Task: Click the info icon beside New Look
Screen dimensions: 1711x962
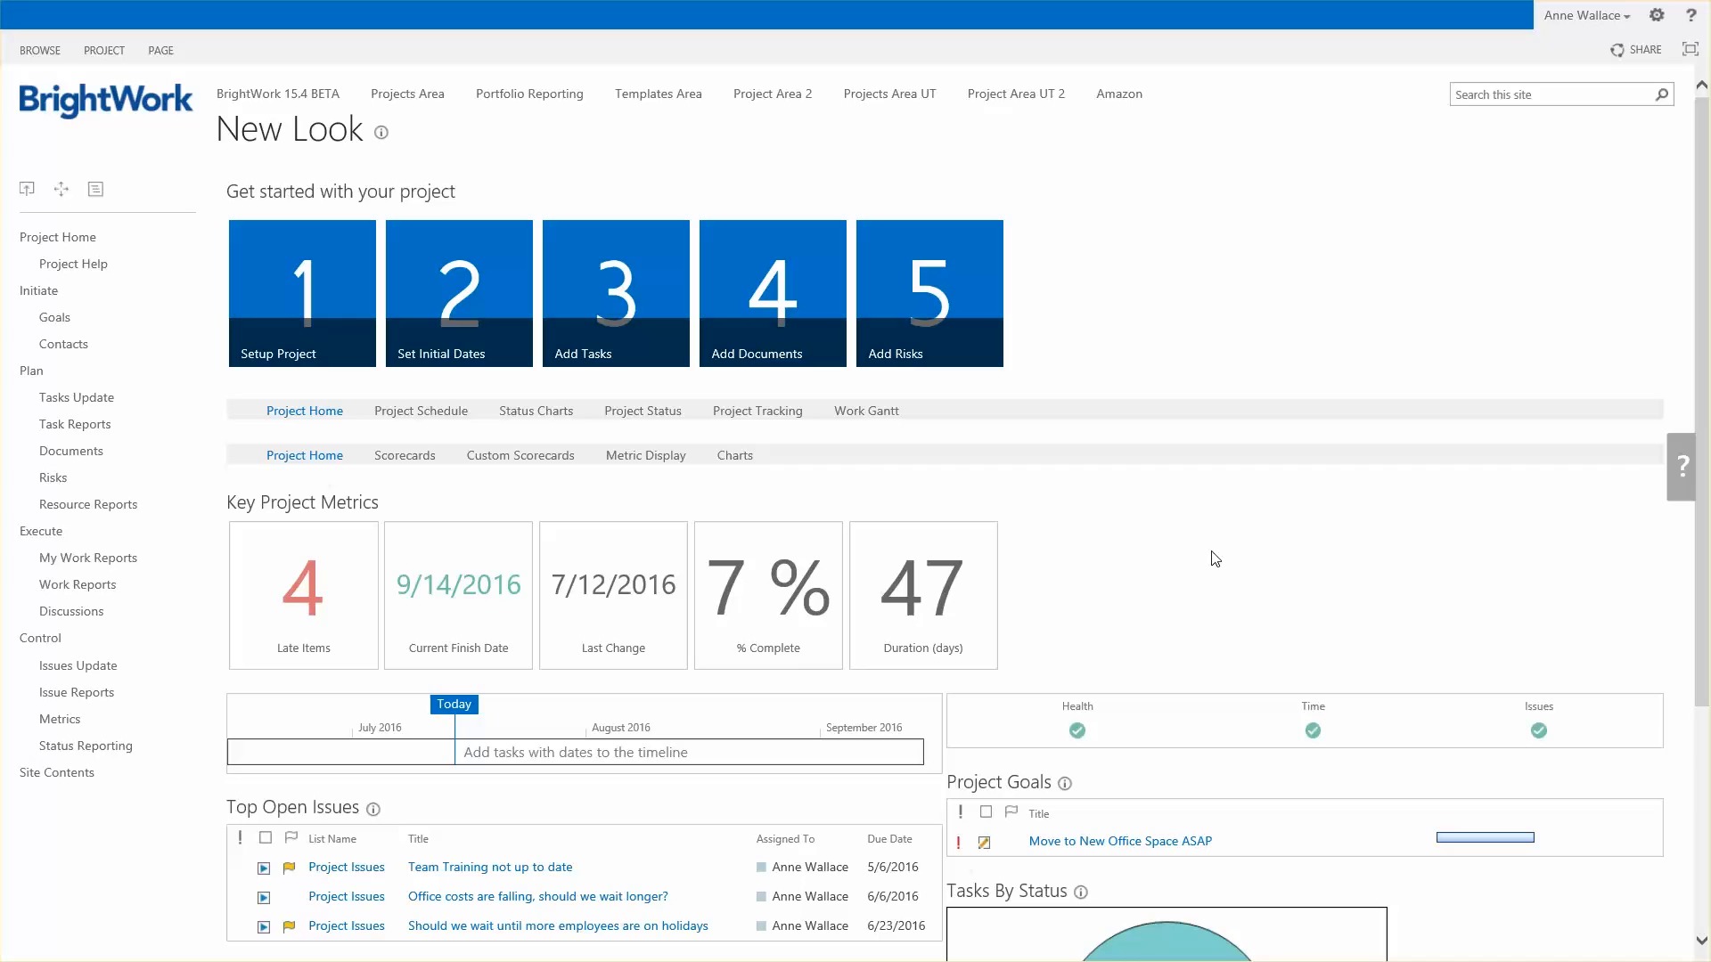Action: (381, 133)
